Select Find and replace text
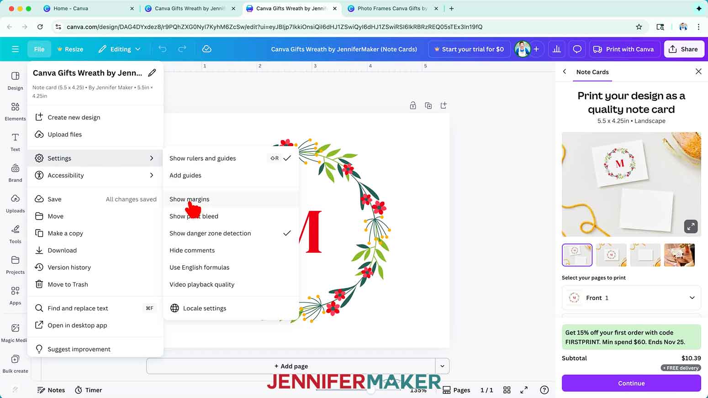 [x=95, y=308]
